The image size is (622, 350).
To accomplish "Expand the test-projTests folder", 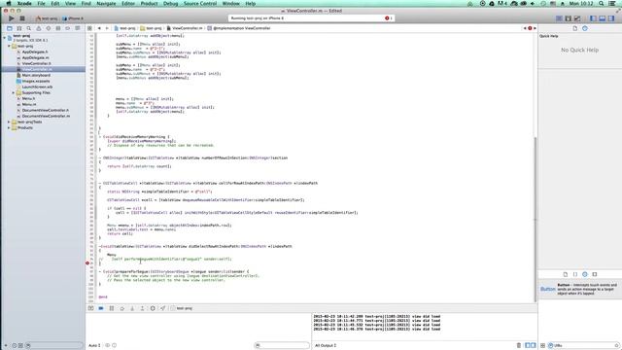I will tap(9, 122).
